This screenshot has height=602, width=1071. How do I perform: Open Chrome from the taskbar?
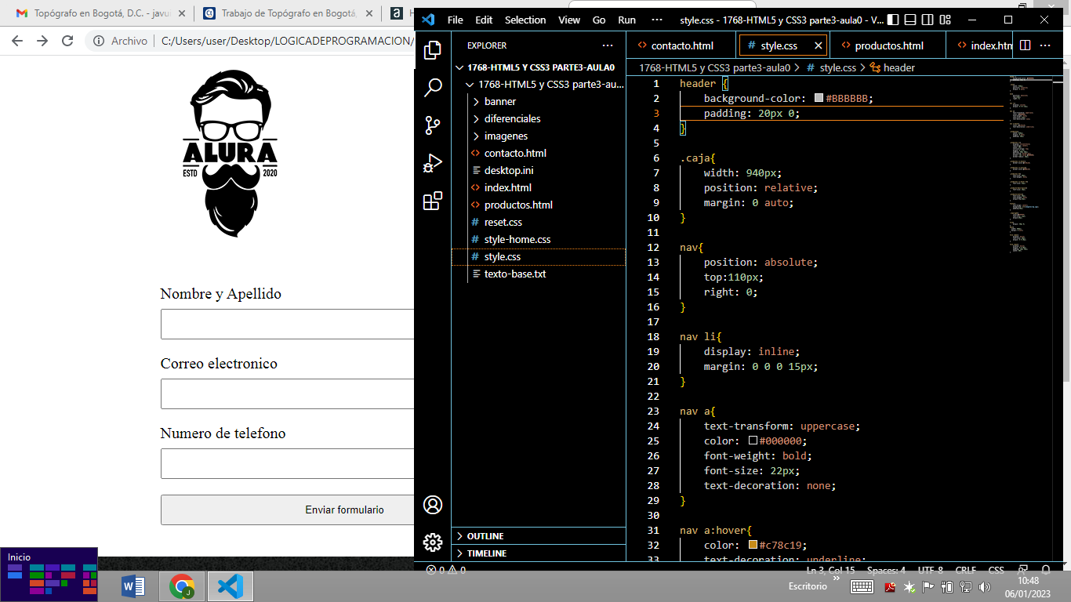tap(182, 586)
